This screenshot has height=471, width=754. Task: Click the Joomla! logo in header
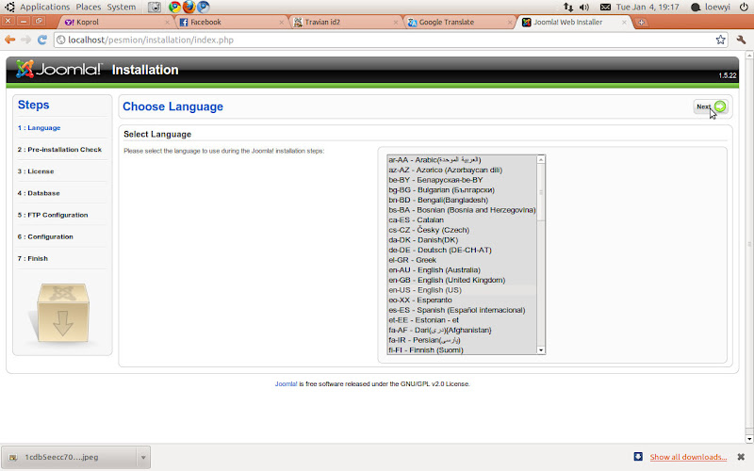pos(58,69)
